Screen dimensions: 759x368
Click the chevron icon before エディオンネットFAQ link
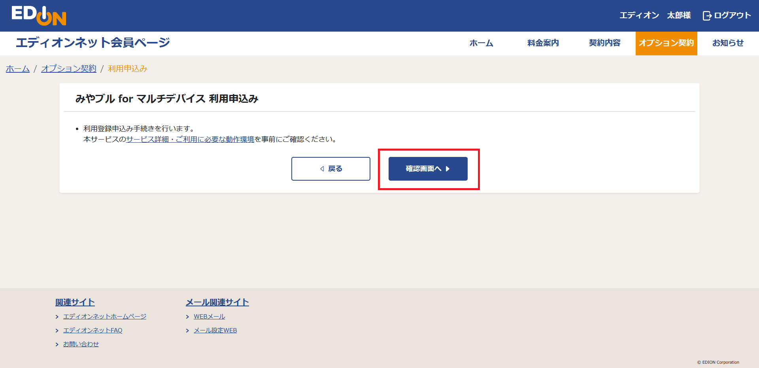[58, 330]
